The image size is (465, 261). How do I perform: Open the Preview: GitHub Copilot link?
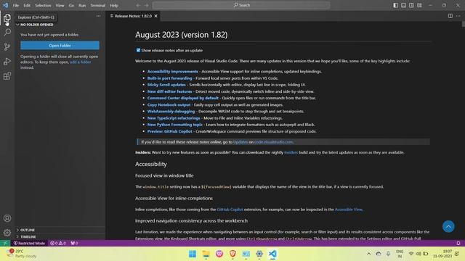pos(169,131)
